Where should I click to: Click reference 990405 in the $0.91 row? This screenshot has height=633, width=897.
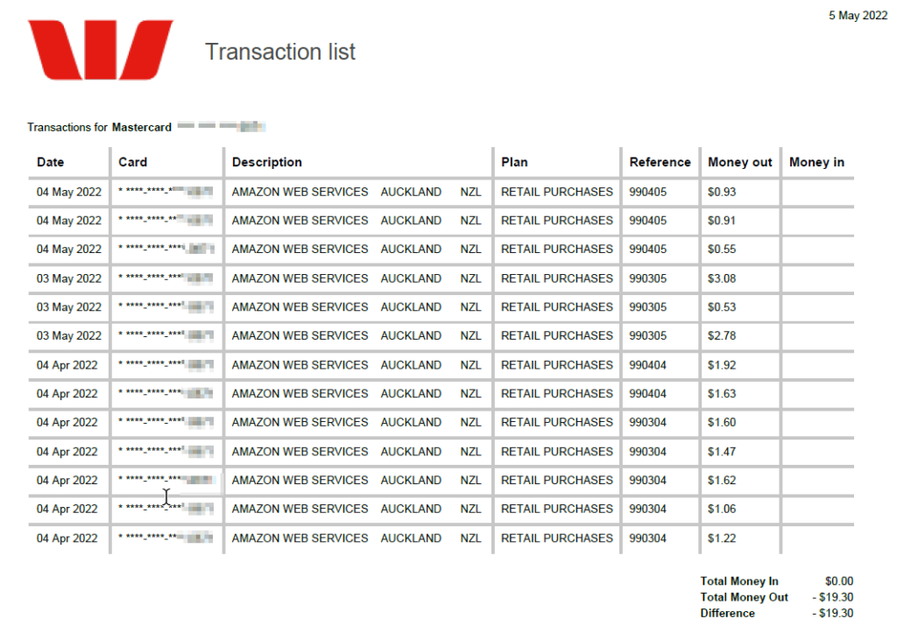click(647, 221)
